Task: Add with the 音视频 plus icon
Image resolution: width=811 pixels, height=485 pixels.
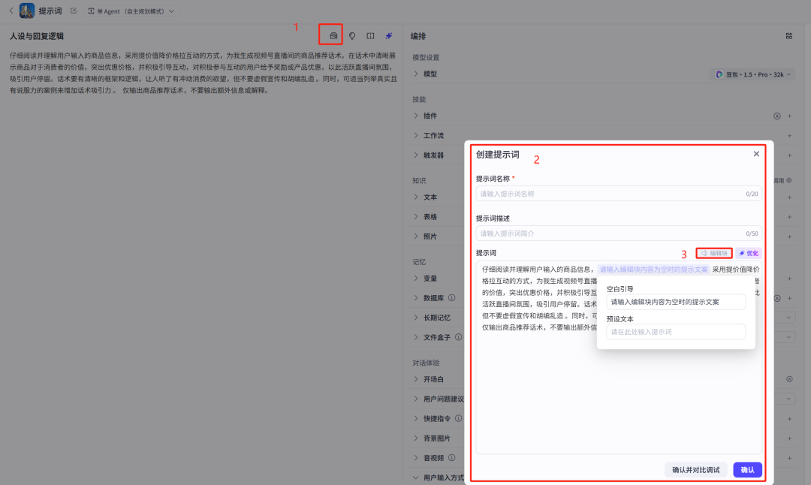Action: (x=790, y=458)
